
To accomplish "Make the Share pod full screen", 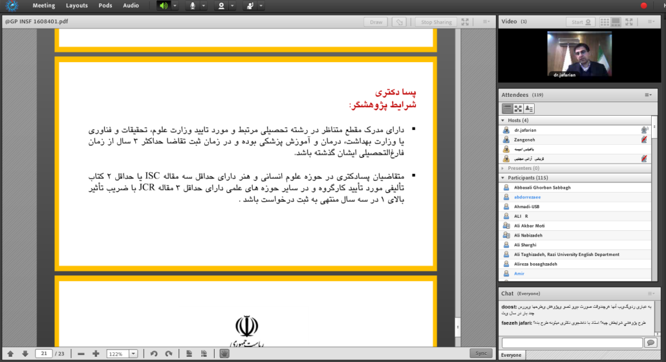I will (465, 22).
